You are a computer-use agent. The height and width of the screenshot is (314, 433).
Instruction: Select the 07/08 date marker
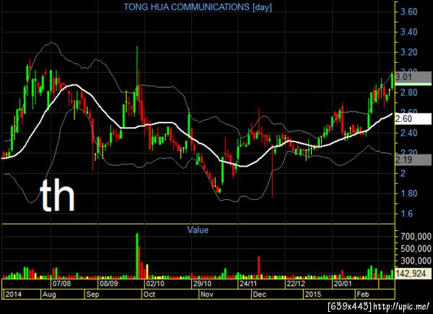61,284
